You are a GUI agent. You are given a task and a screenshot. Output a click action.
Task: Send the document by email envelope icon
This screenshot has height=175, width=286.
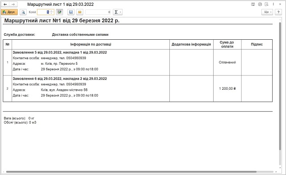click(x=80, y=12)
